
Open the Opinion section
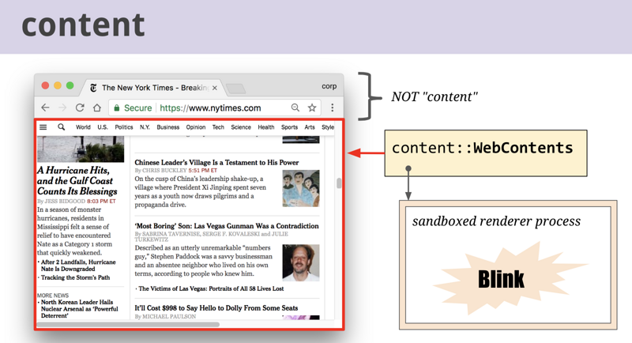196,127
